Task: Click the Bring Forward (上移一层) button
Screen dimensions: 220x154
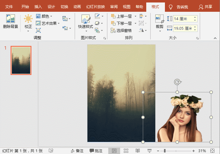Action: pyautogui.click(x=121, y=16)
